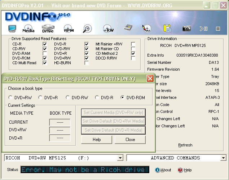The width and height of the screenshot is (229, 180).
Task: Click the Help button in the dialog
Action: tap(97, 140)
